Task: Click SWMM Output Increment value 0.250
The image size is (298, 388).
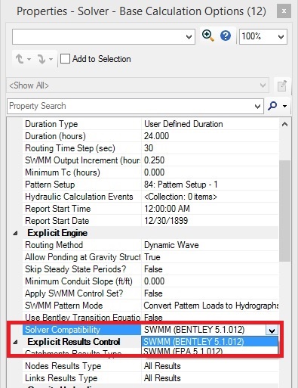Action: 154,160
